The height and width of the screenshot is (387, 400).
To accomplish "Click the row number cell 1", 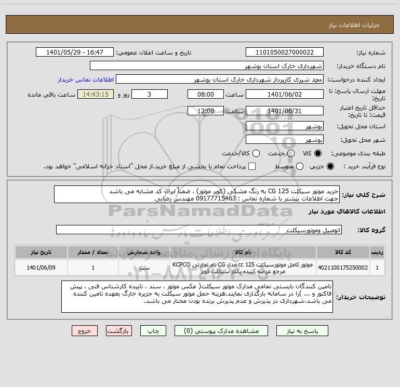I will click(x=377, y=268).
